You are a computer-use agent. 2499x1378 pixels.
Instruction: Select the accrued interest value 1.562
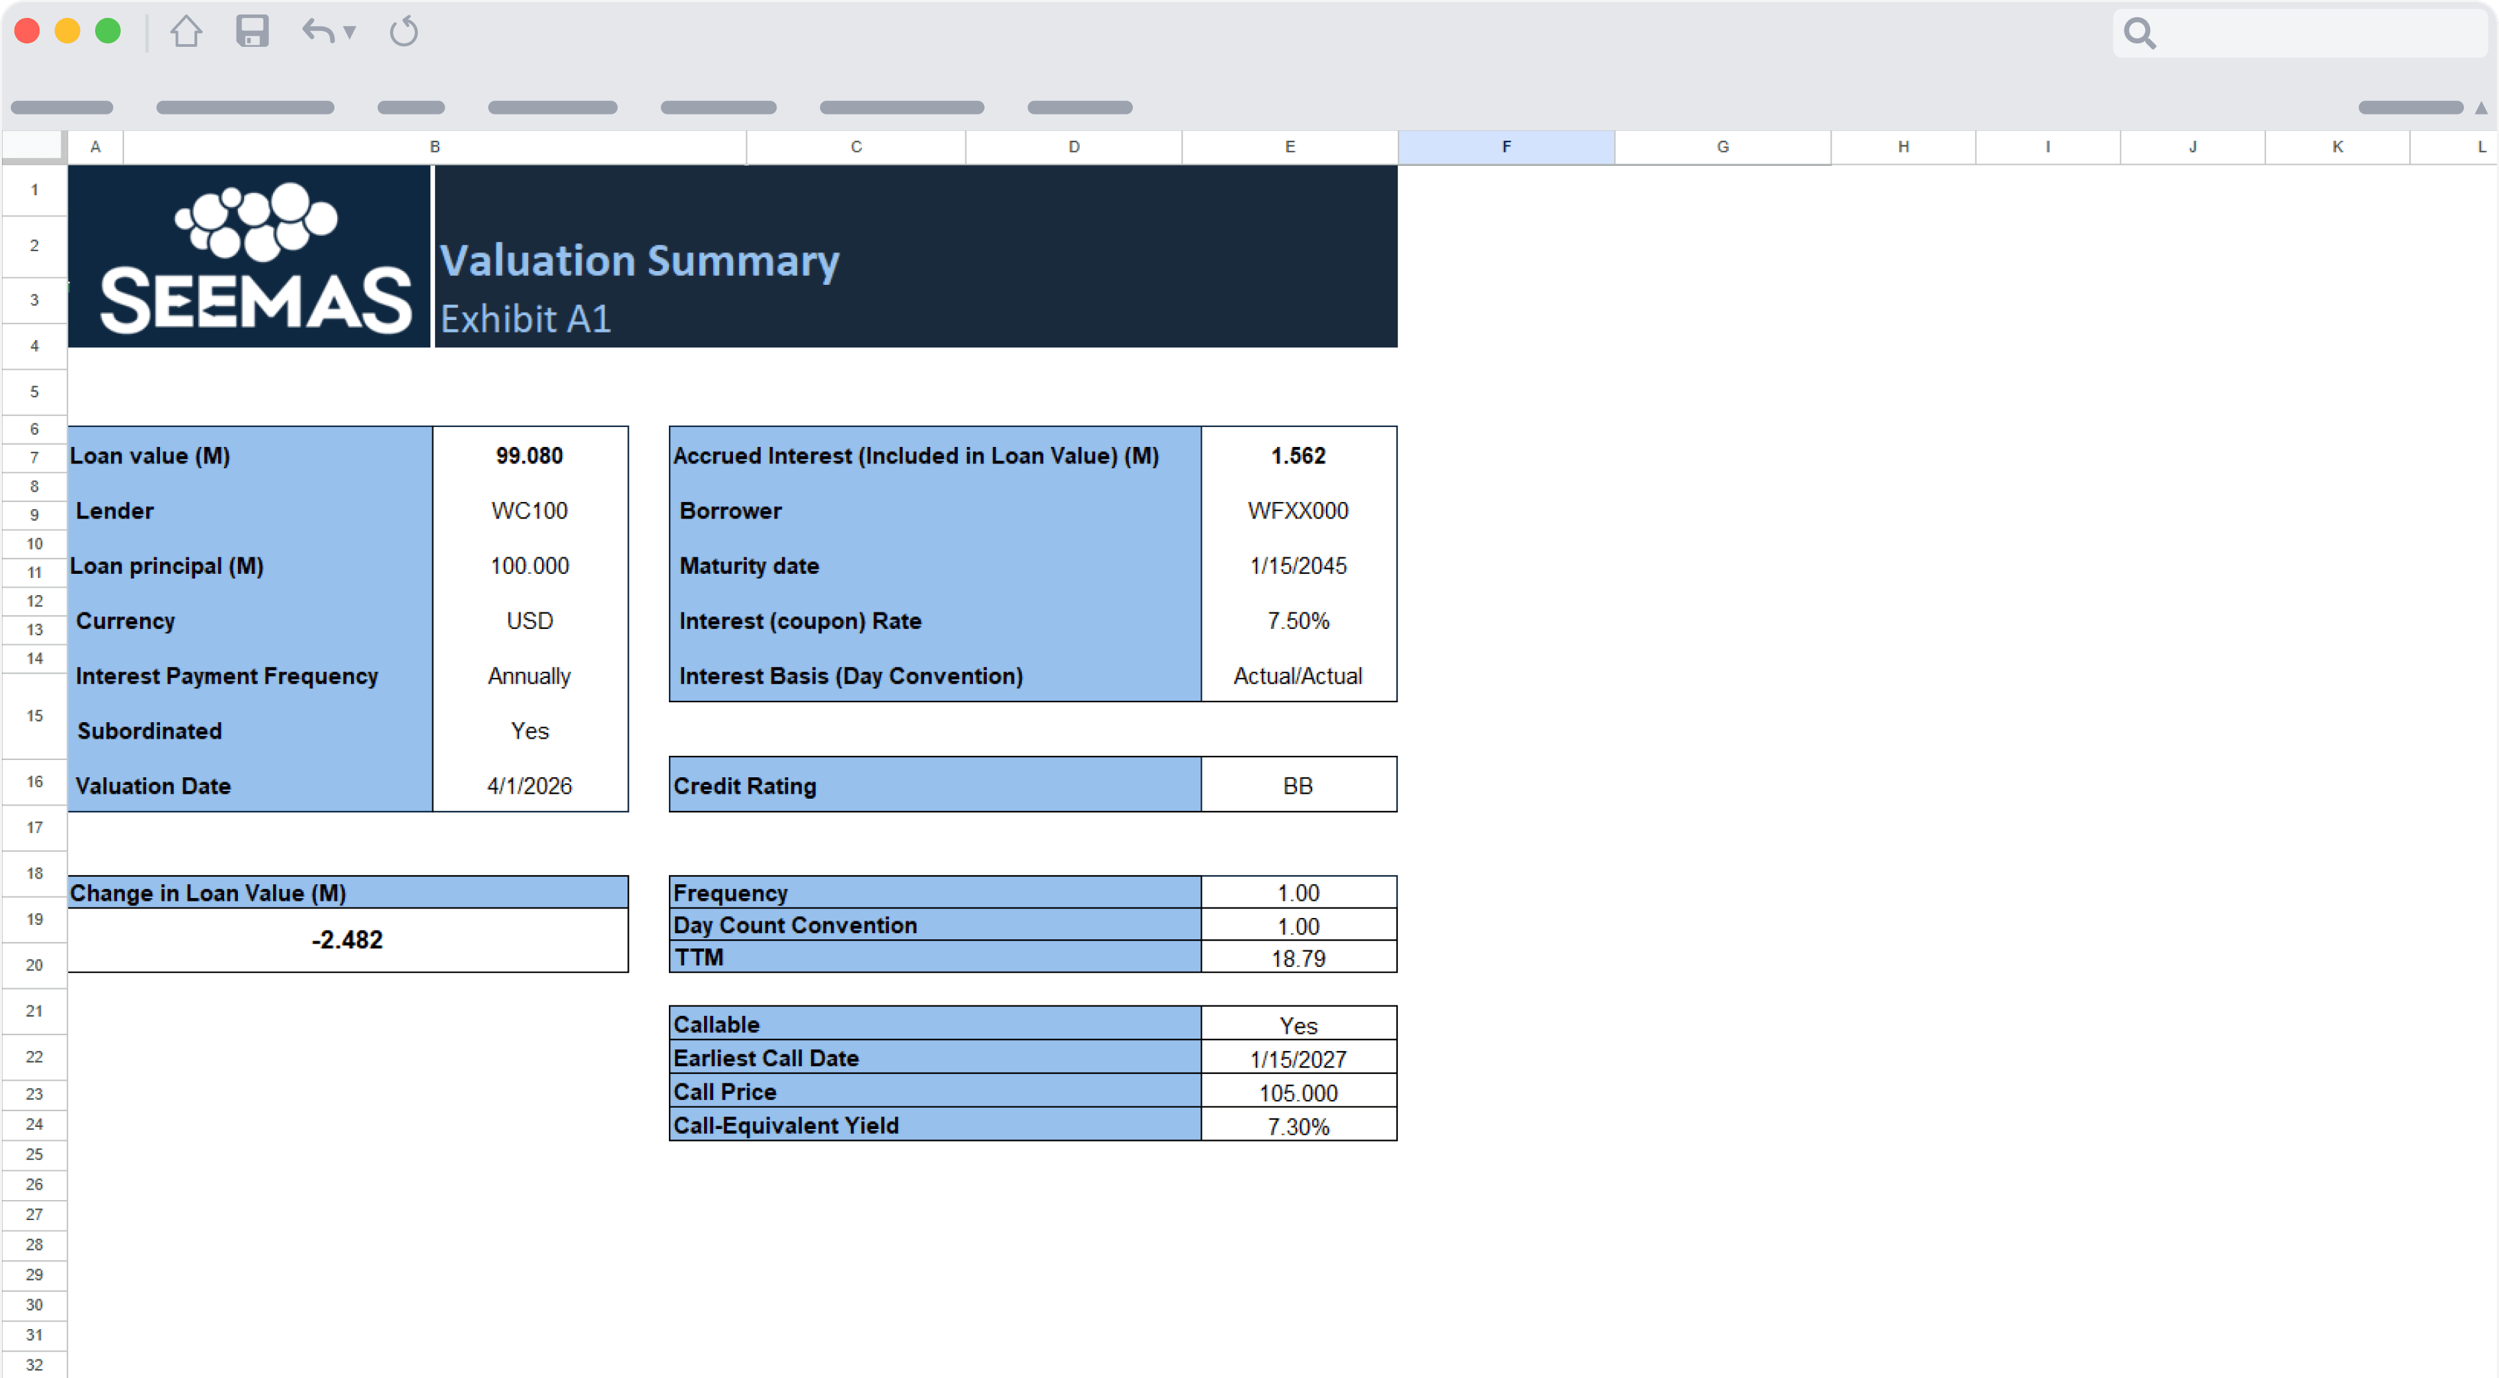click(x=1298, y=455)
